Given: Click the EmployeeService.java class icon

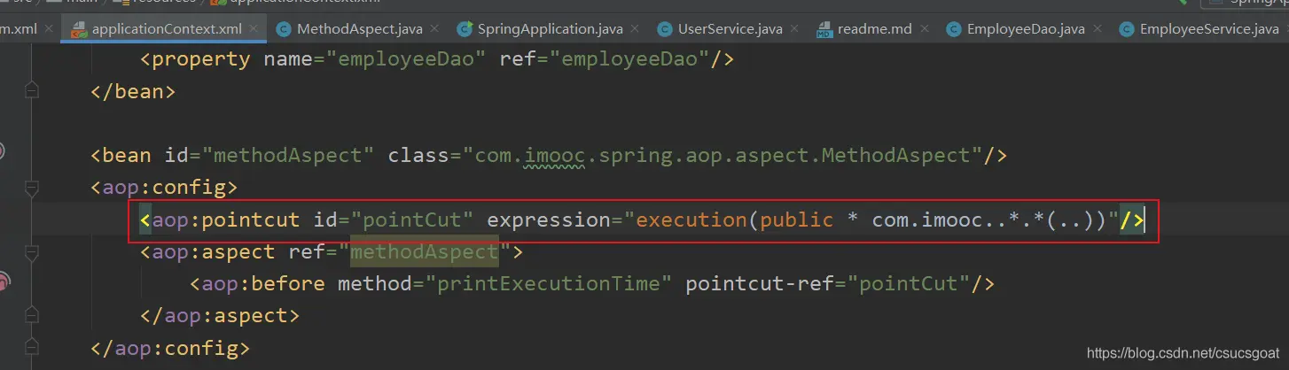Looking at the screenshot, I should [x=1127, y=29].
